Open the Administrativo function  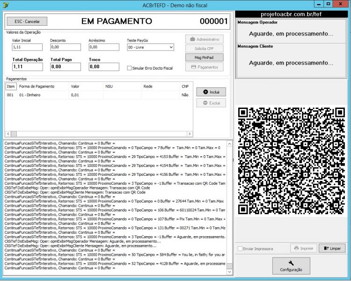205,39
